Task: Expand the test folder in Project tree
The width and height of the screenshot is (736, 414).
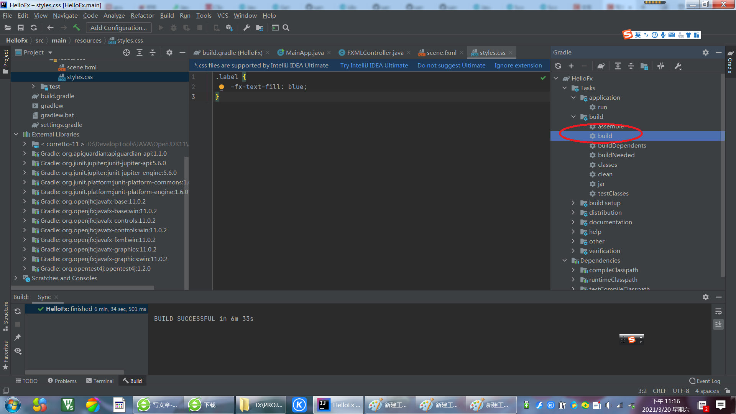Action: [x=33, y=87]
